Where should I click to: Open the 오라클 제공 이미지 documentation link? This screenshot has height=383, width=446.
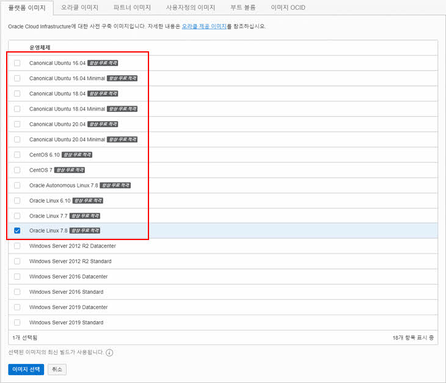coord(204,26)
